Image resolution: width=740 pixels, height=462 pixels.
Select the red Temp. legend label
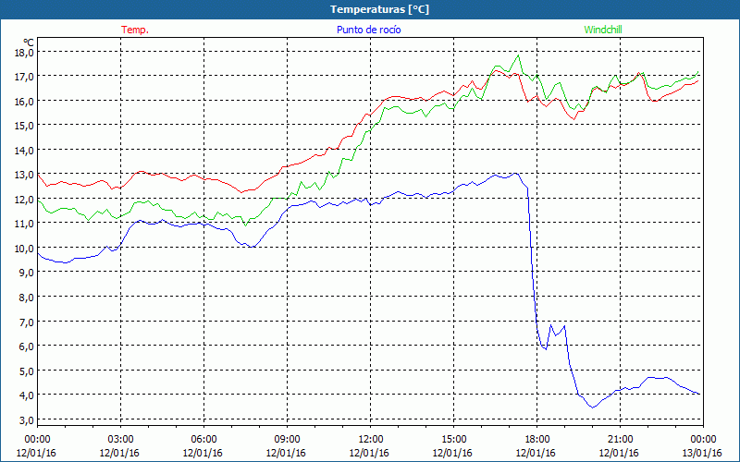135,30
